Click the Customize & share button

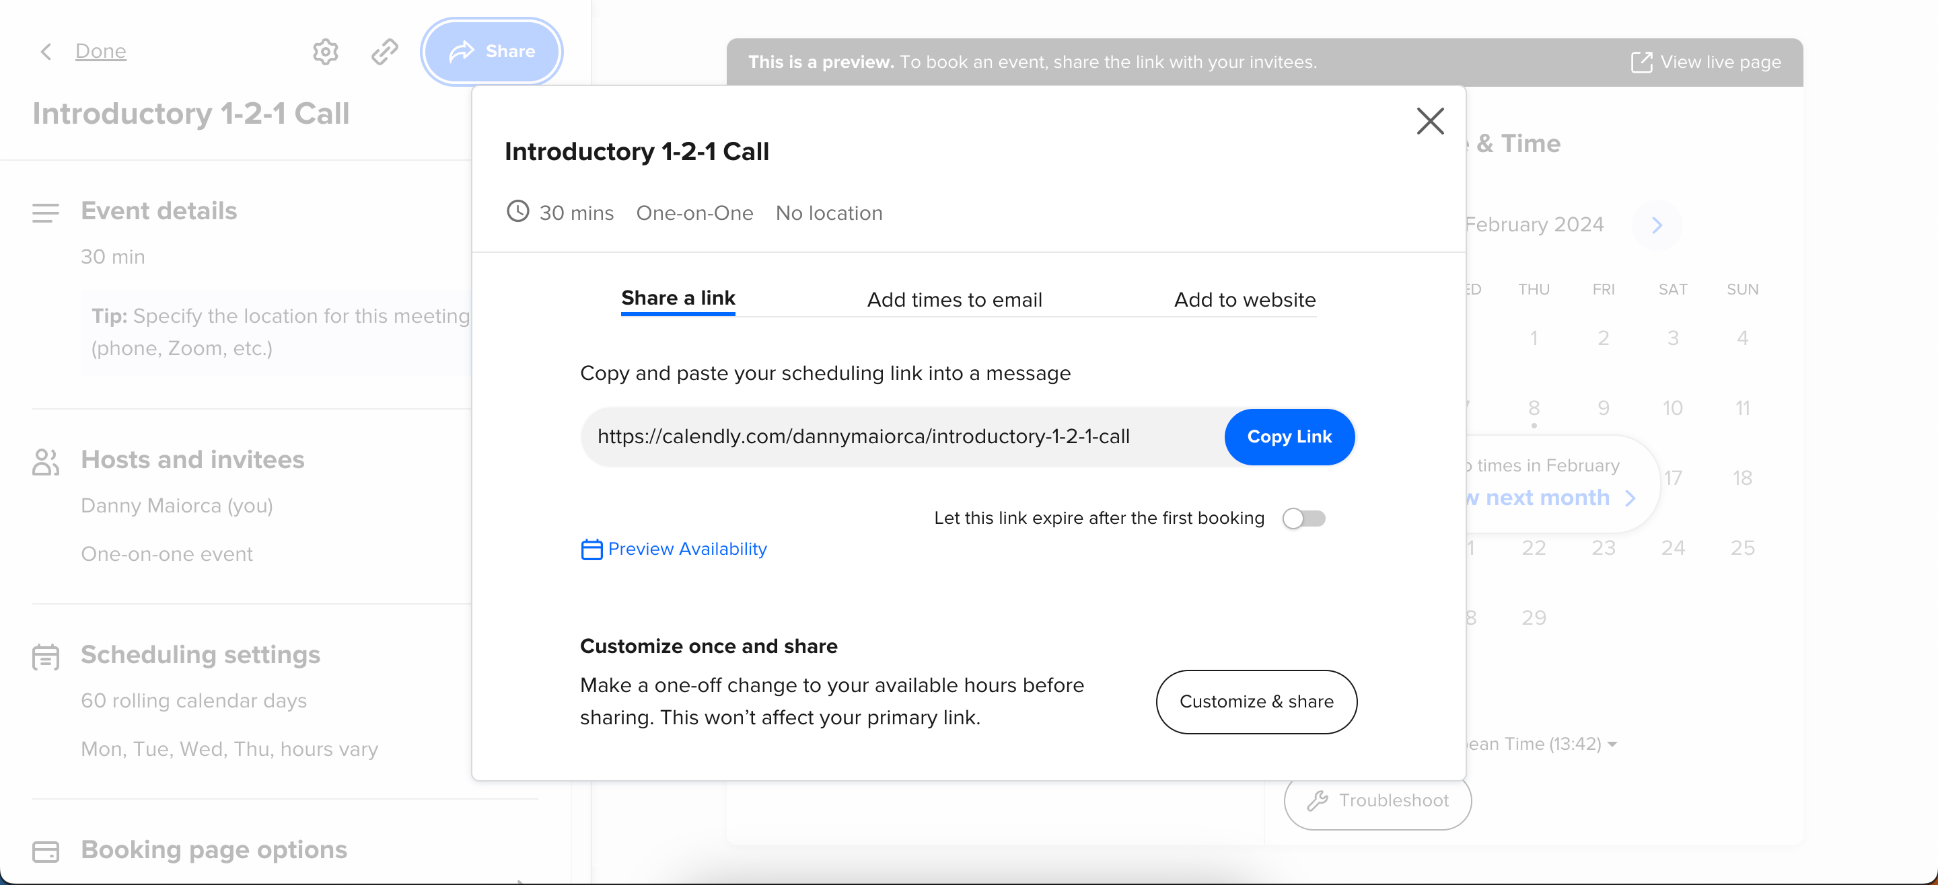tap(1256, 701)
